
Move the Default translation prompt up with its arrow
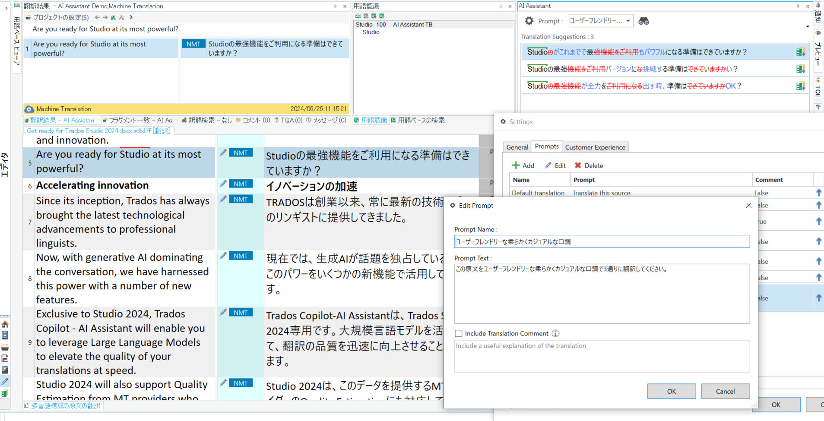point(818,193)
